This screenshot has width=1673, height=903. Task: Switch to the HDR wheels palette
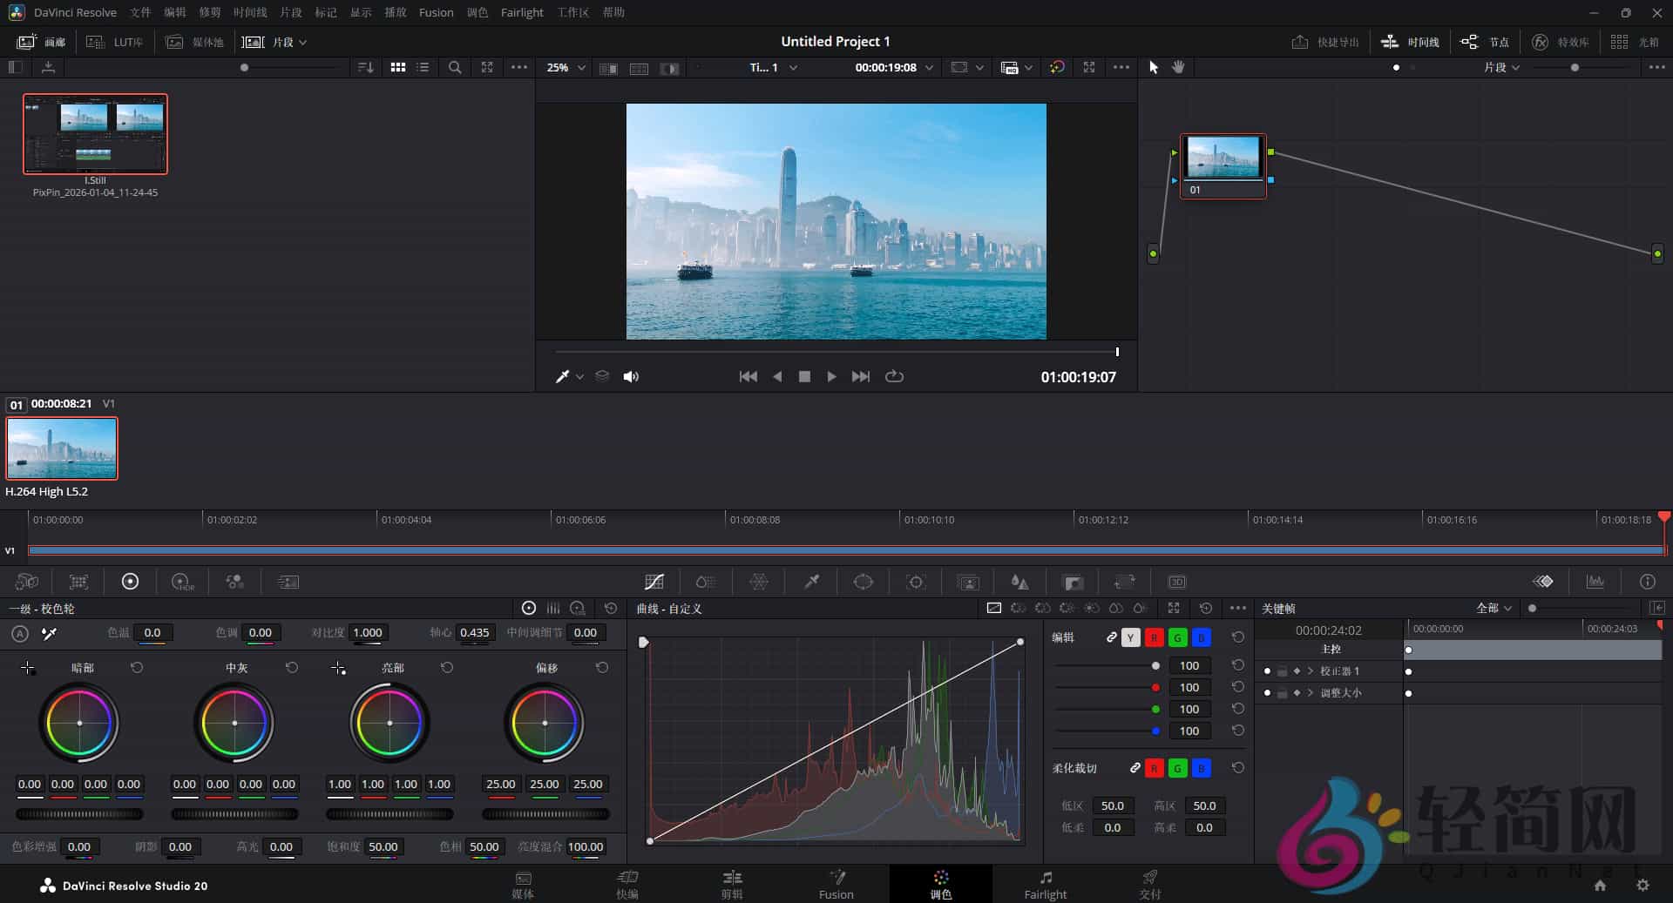180,582
